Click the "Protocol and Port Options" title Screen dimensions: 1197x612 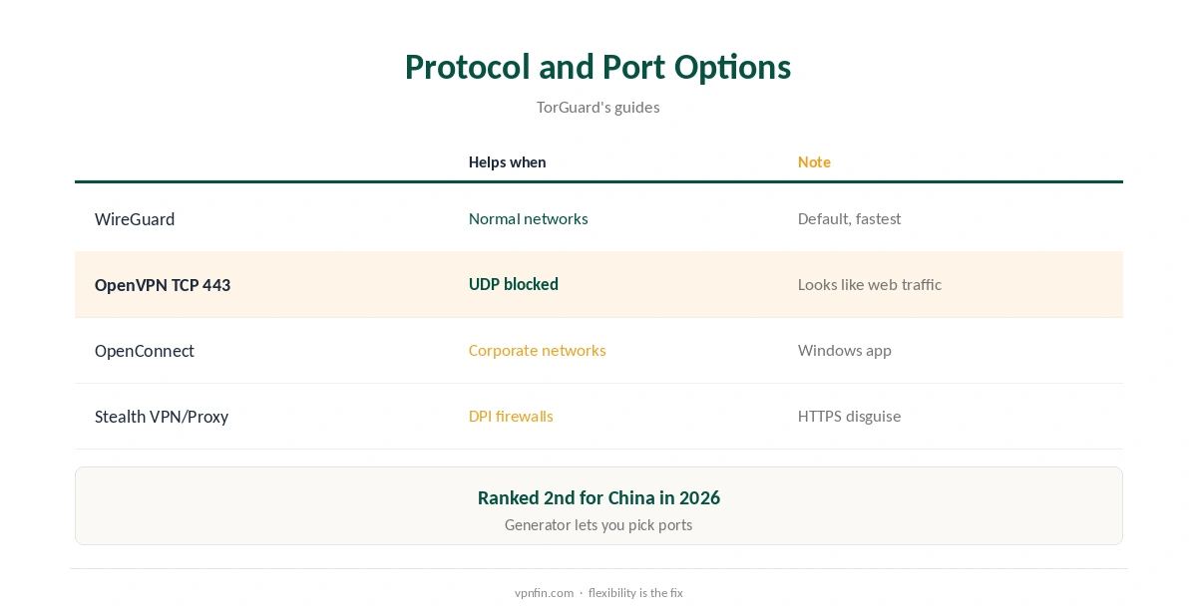coord(598,67)
